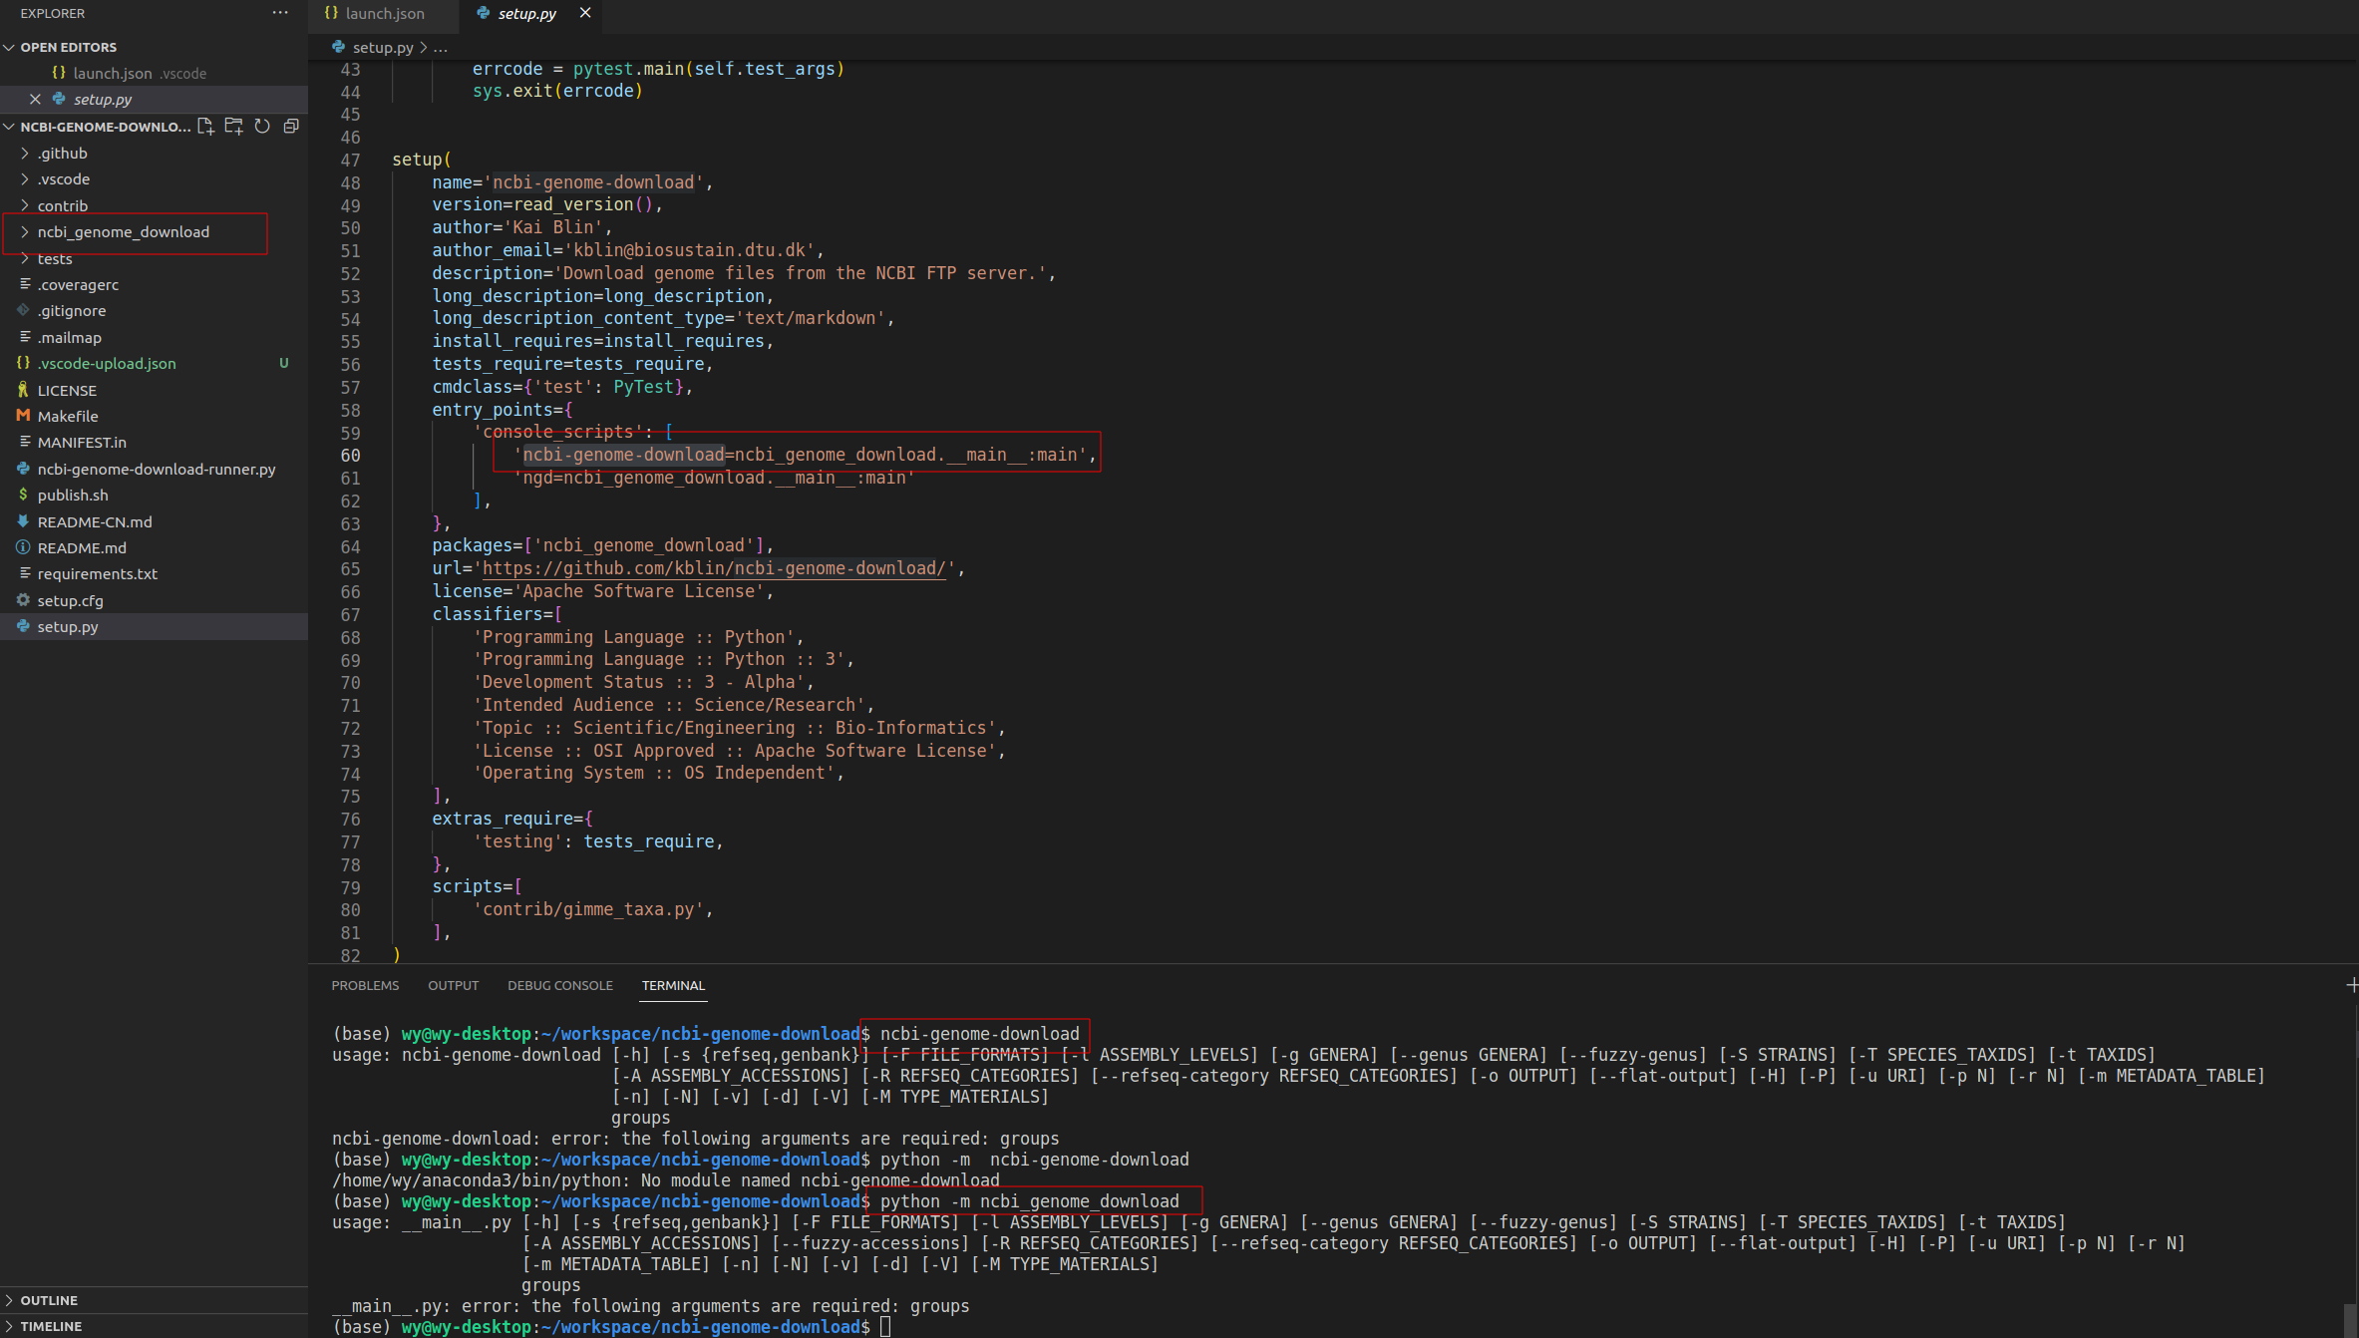Click the .gitignore file icon
This screenshot has width=2359, height=1338.
click(x=23, y=310)
